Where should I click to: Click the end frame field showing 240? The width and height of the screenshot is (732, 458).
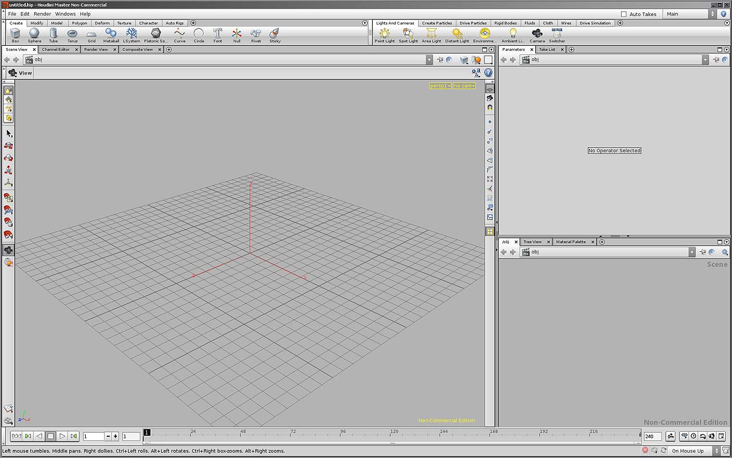click(x=653, y=436)
